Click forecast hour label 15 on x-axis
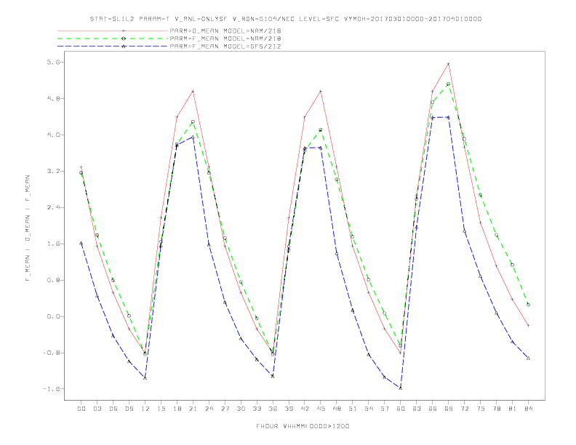This screenshot has width=576, height=445. [161, 409]
